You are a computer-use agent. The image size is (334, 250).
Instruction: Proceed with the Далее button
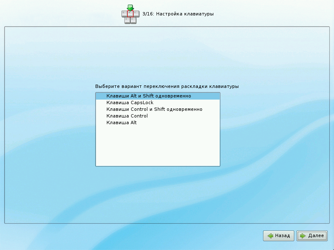pos(312,236)
